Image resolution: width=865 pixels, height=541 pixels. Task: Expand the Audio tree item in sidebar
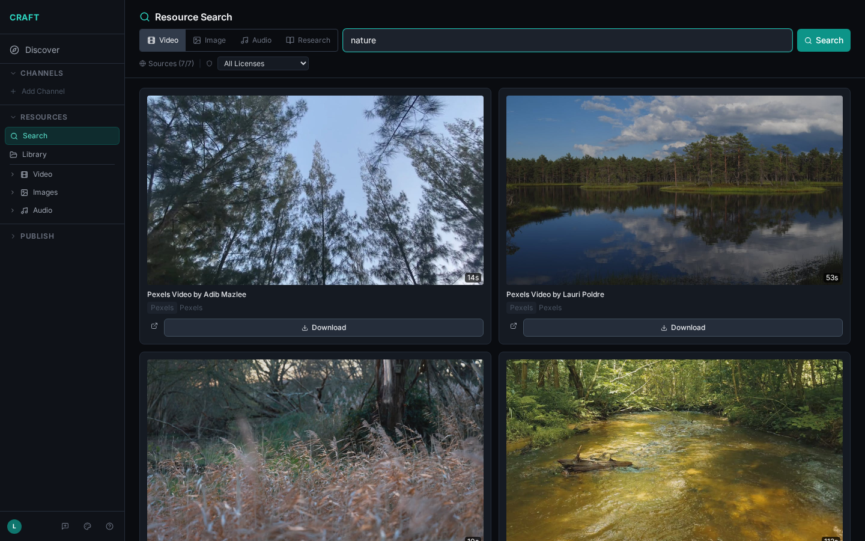click(13, 210)
